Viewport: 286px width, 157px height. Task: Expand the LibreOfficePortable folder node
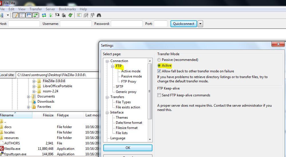coord(34,86)
